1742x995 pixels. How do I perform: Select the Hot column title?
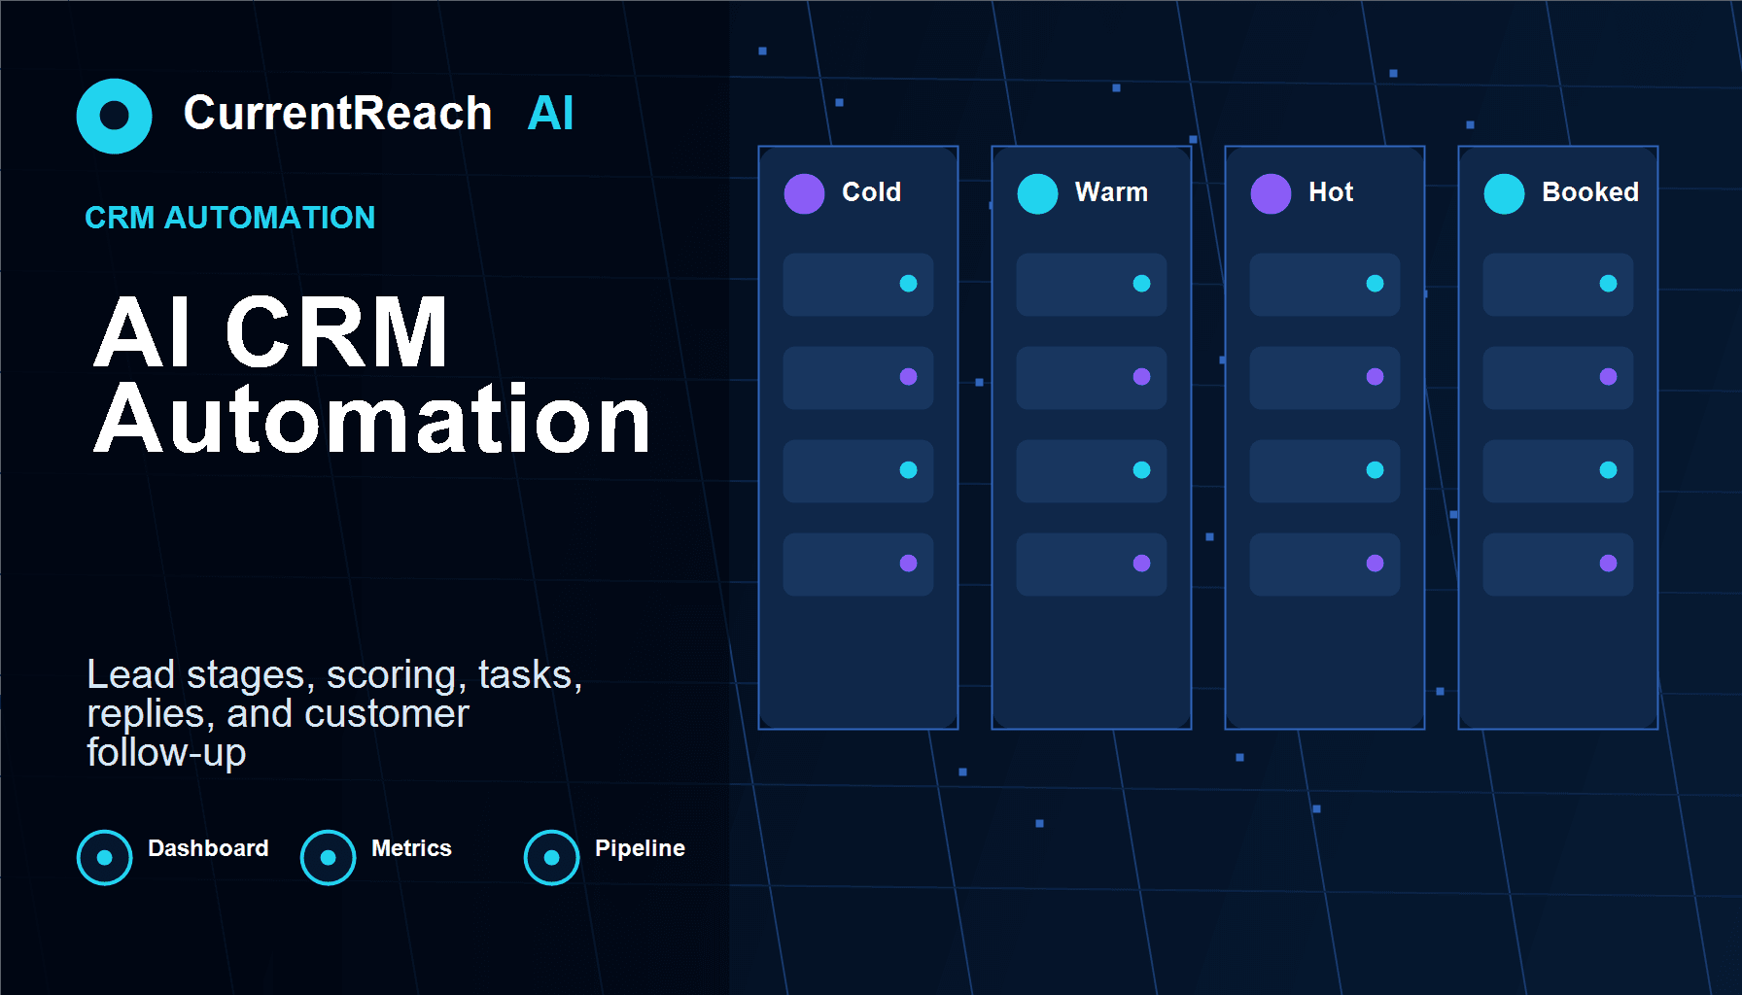tap(1331, 192)
